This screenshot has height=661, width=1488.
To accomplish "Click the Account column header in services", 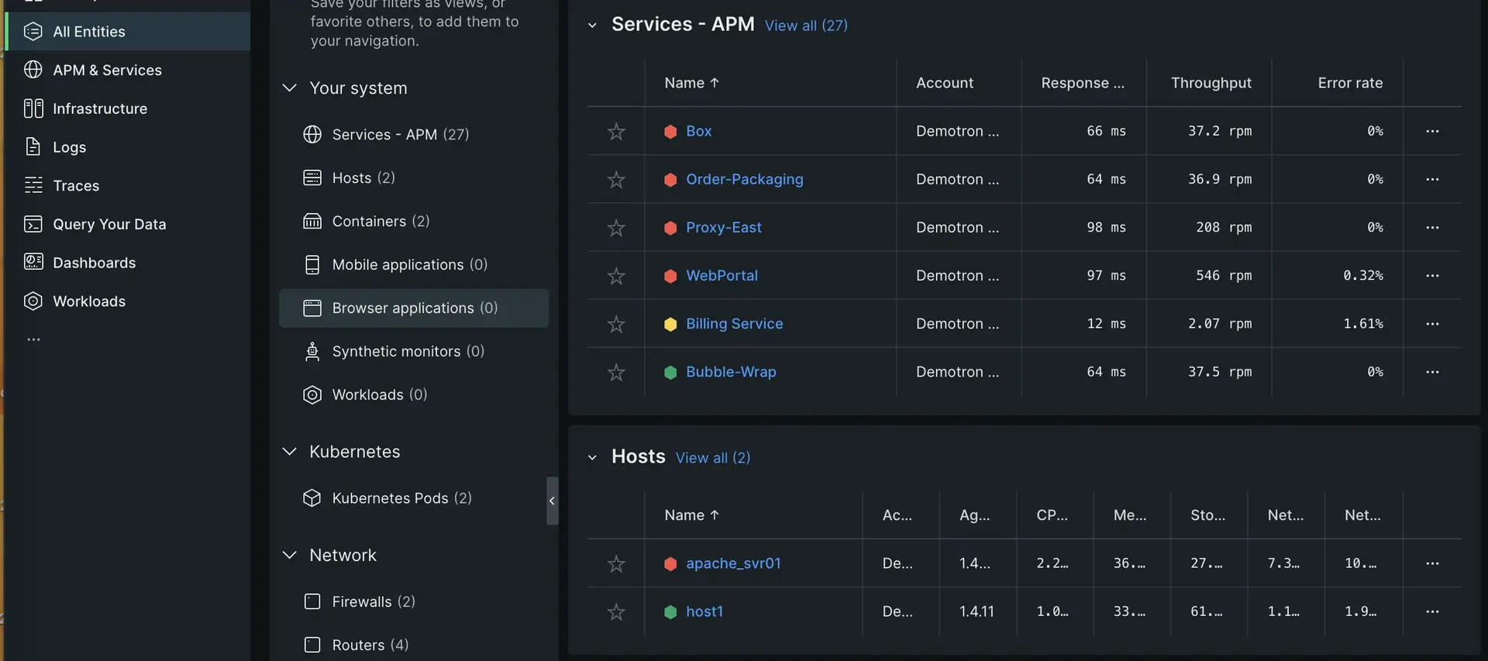I will tap(944, 83).
